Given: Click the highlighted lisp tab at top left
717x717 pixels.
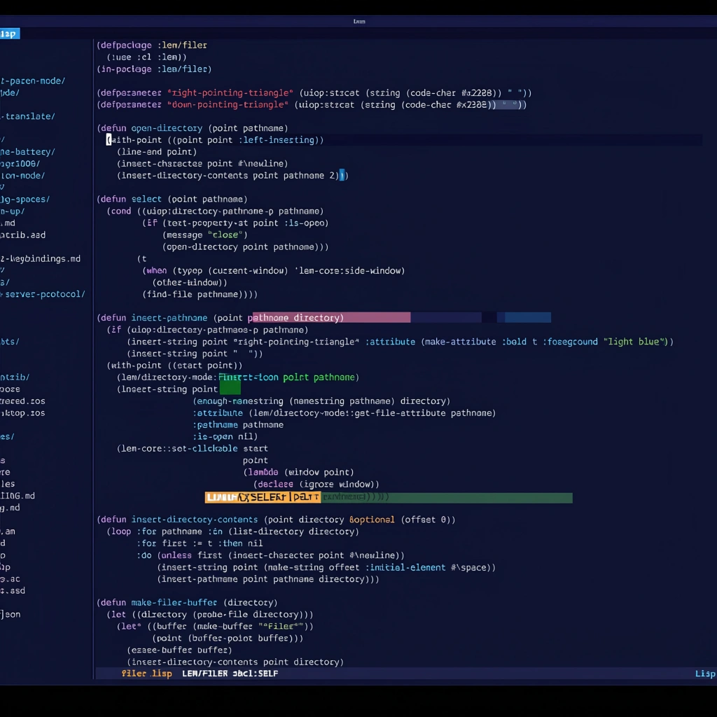Looking at the screenshot, I should [10, 34].
